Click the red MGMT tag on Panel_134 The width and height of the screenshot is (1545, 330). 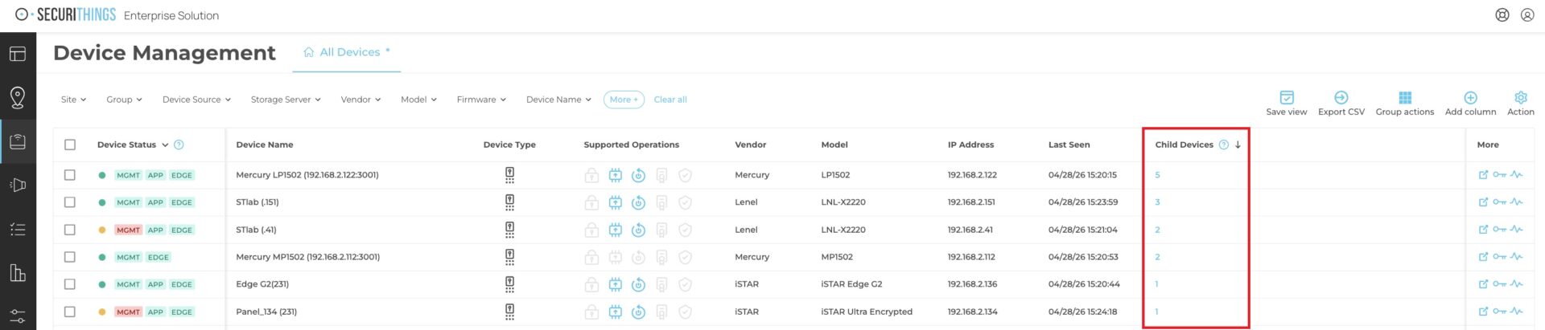[x=128, y=312]
